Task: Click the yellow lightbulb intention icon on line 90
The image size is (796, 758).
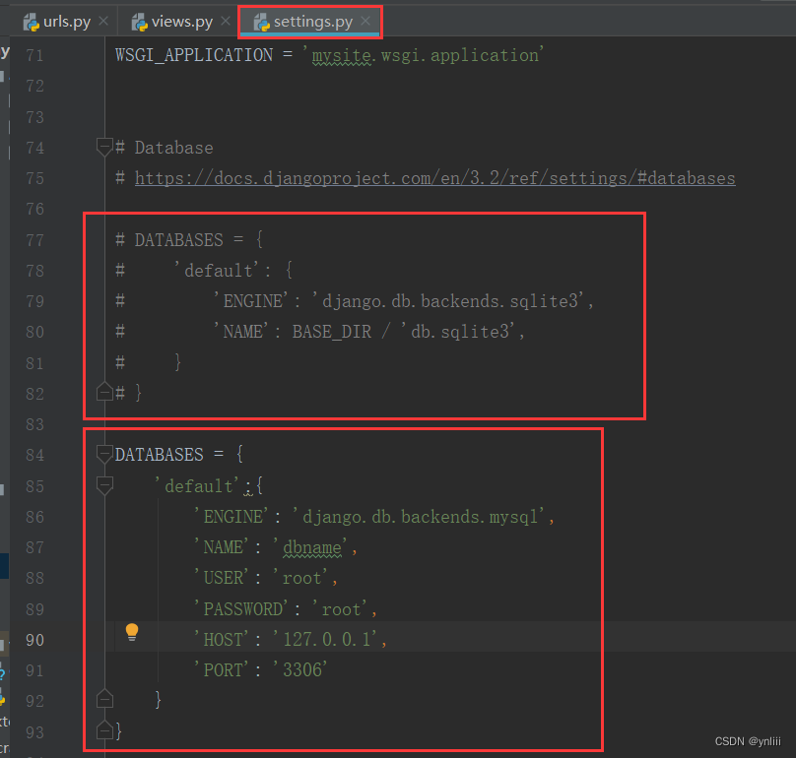Action: pos(132,632)
